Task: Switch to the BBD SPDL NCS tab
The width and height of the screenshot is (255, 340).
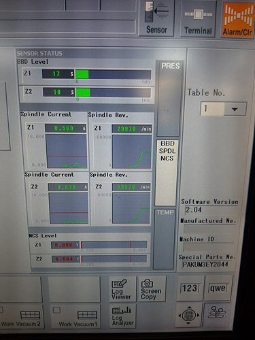Action: (x=167, y=173)
